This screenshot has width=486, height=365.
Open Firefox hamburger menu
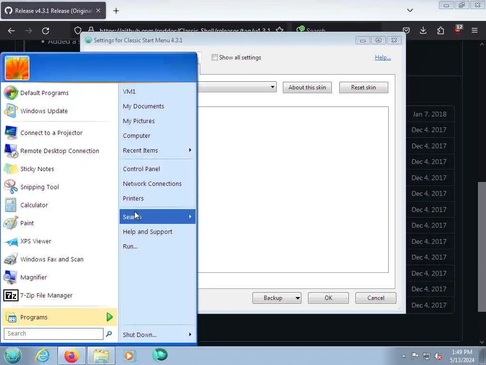[x=475, y=30]
